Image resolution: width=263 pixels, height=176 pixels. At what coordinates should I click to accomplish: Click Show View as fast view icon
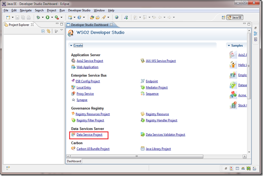point(8,168)
